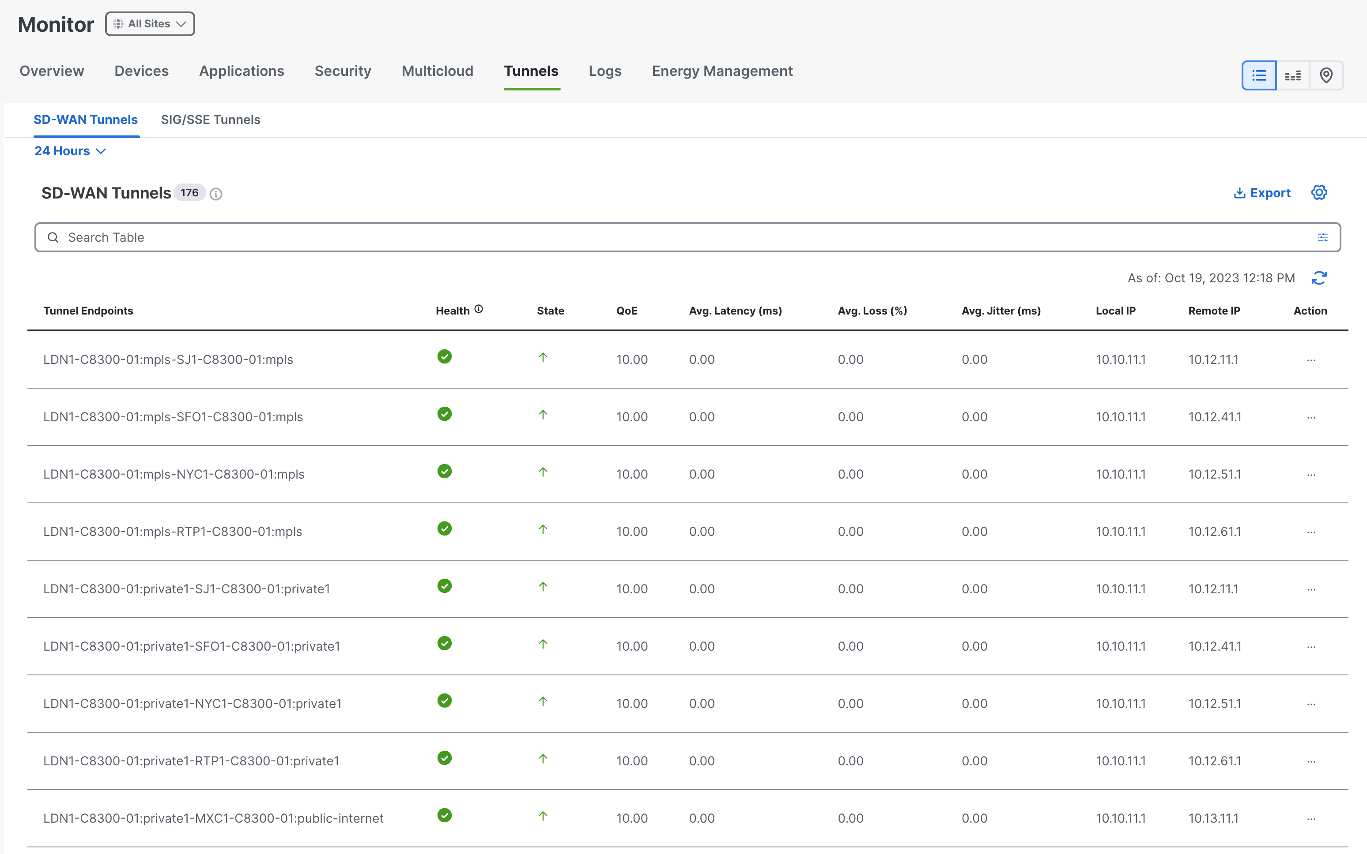Open table settings gear icon

(1319, 193)
